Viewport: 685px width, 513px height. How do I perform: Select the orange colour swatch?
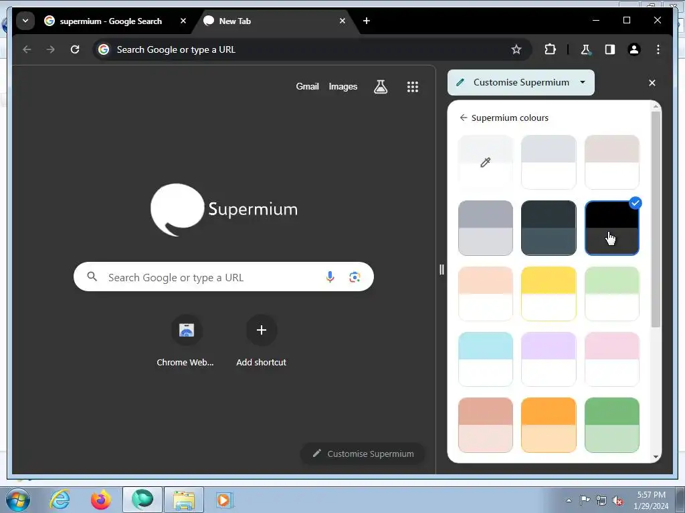549,425
